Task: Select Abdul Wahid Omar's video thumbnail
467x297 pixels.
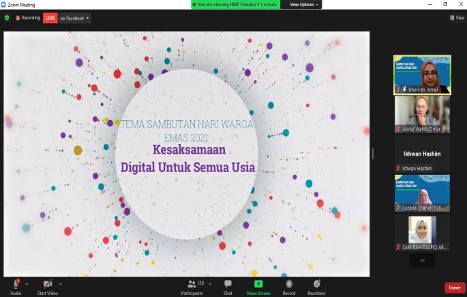Action: 422,114
